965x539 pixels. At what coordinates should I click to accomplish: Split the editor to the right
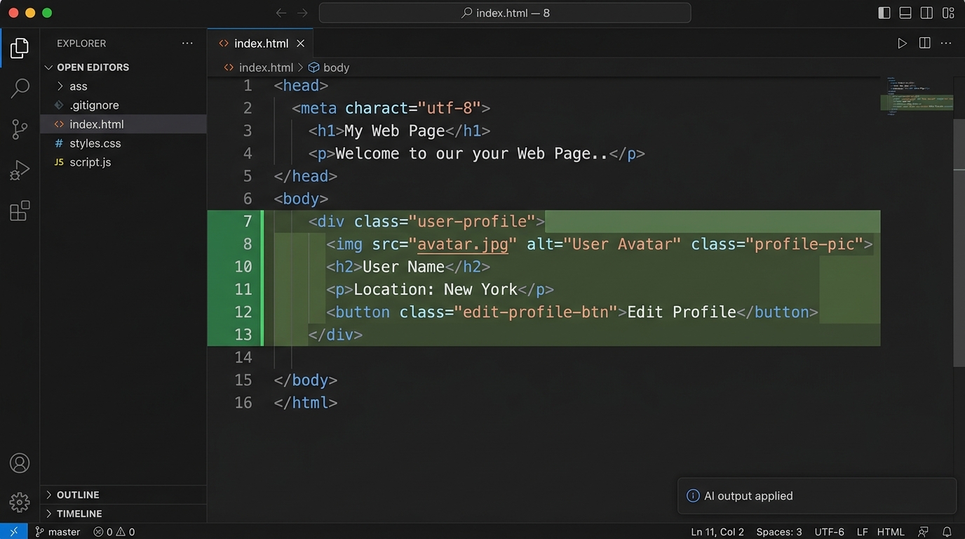pos(924,44)
